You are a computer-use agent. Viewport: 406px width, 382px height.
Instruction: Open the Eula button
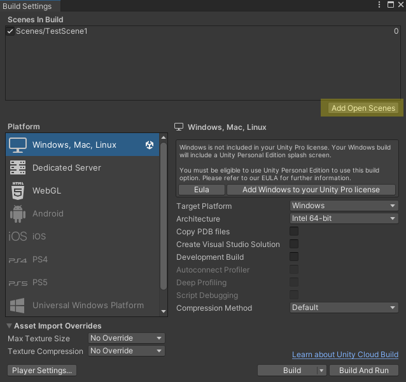point(202,190)
